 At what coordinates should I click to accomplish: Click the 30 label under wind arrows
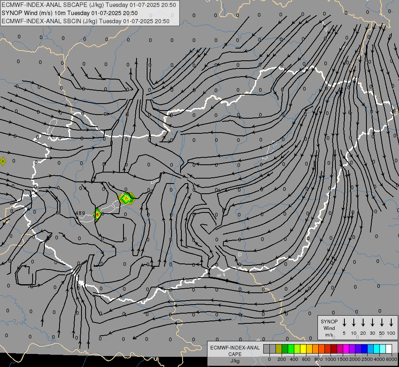click(x=372, y=333)
